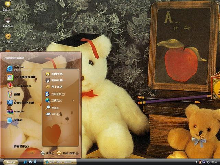The width and height of the screenshot is (220, 165).
Task: Open 我的电脑 in Start menu right panel
Action: click(x=54, y=80)
